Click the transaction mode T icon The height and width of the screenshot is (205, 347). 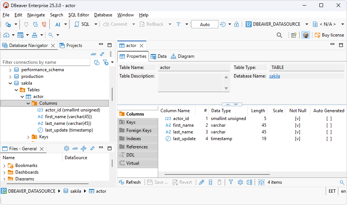pos(179,24)
